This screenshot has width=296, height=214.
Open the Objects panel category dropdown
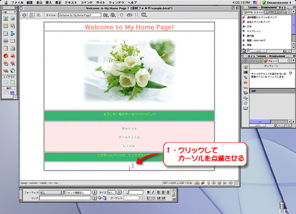[x=9, y=12]
